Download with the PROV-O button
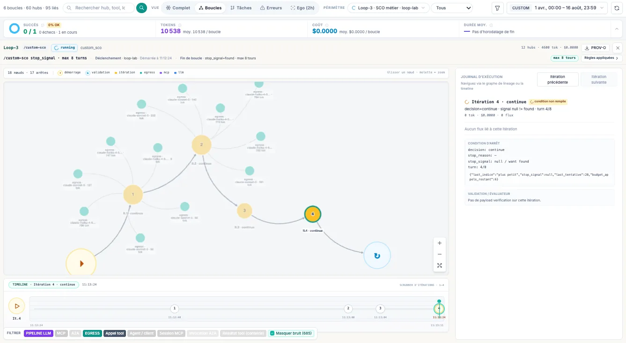The image size is (626, 343). pyautogui.click(x=595, y=48)
